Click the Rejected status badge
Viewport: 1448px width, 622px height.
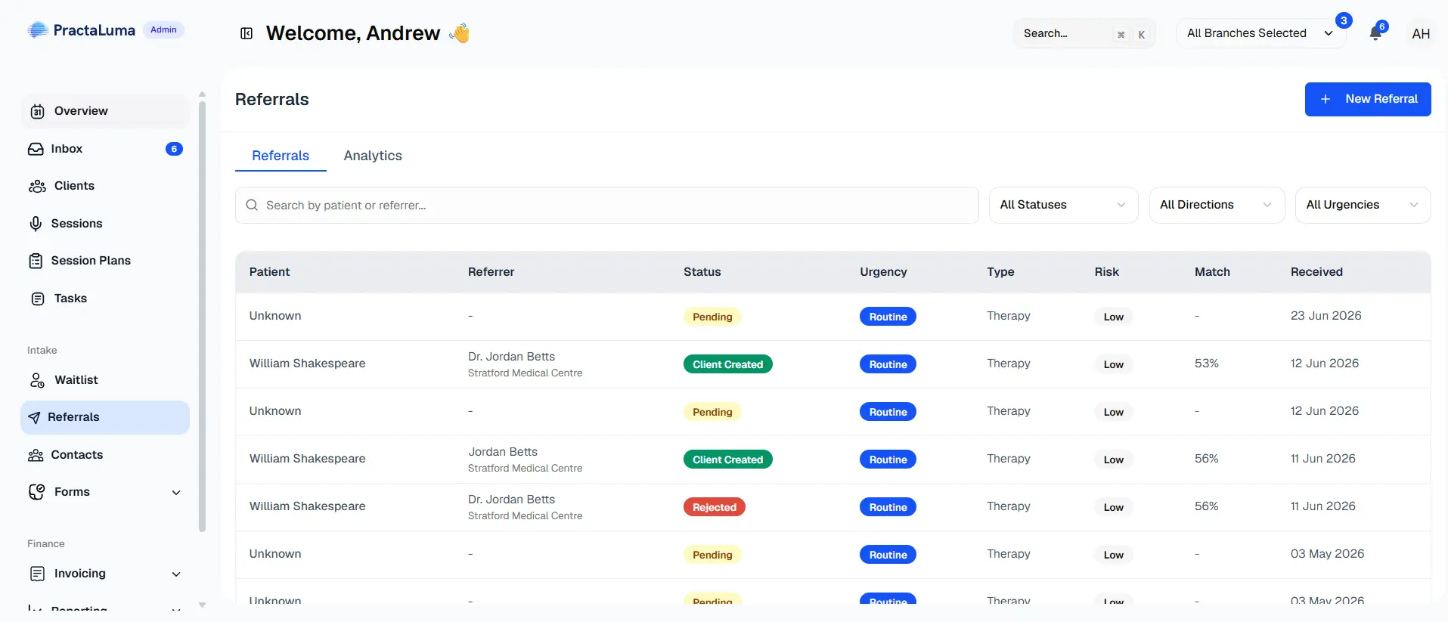(x=714, y=507)
